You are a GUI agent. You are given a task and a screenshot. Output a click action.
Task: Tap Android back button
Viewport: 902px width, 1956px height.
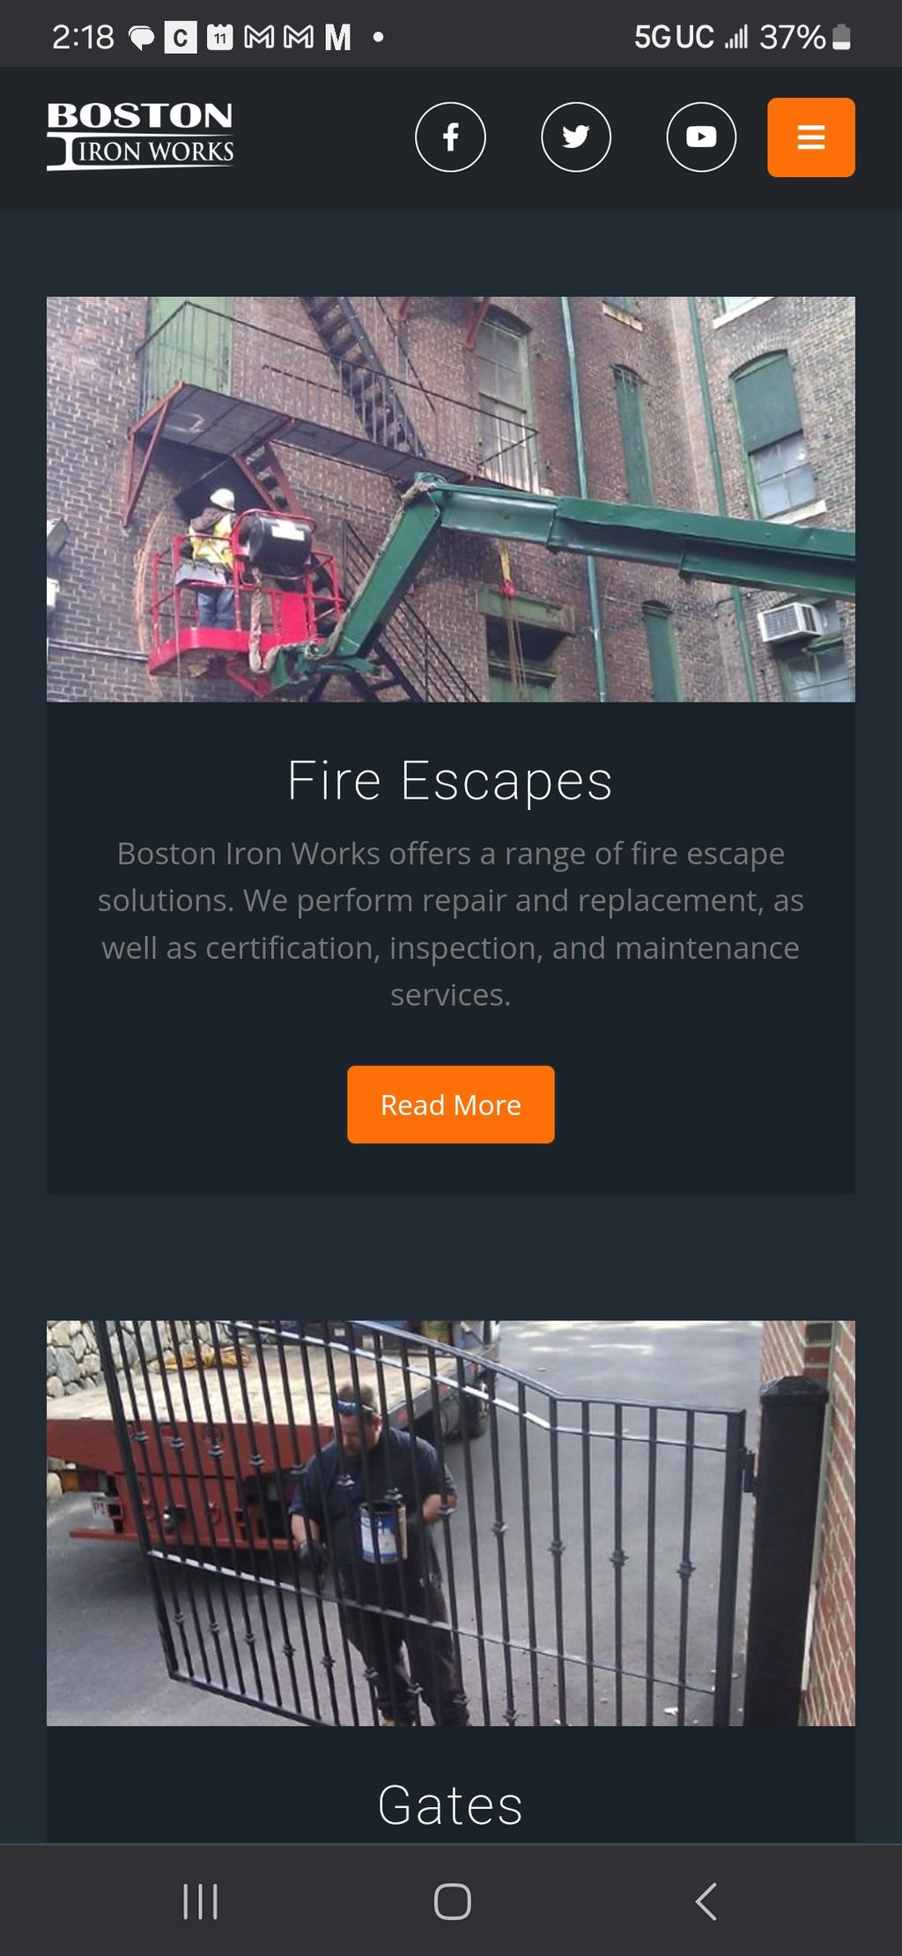point(706,1900)
